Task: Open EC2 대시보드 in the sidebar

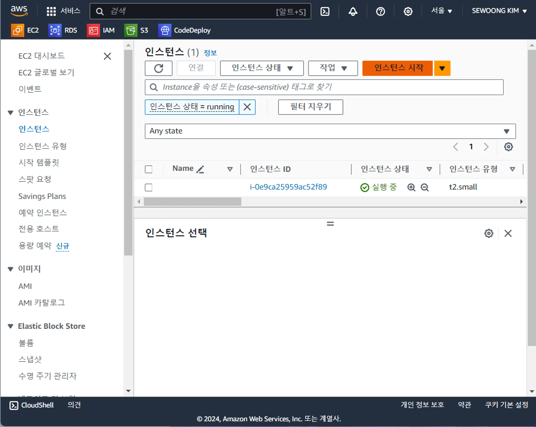Action: pyautogui.click(x=42, y=56)
